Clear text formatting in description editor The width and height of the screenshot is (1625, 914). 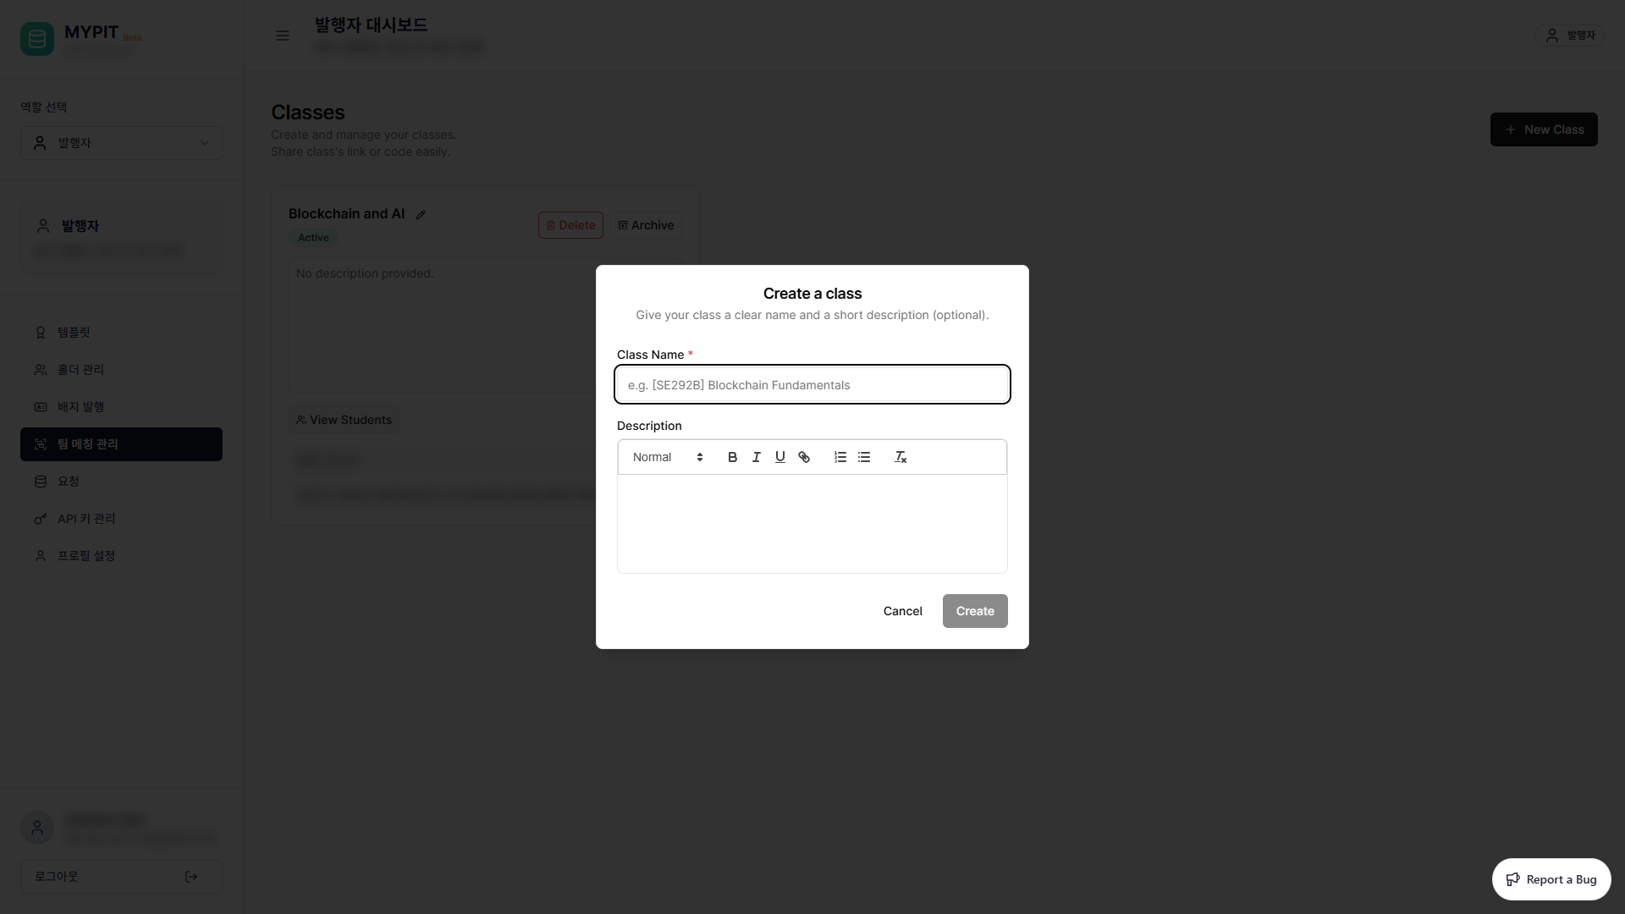[901, 457]
